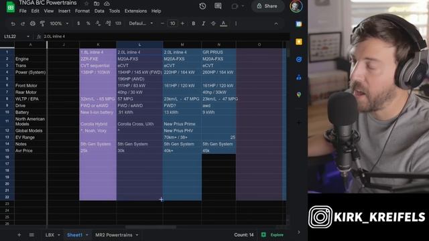Open the Explore panel button
This screenshot has height=241, width=429.
pos(273,235)
